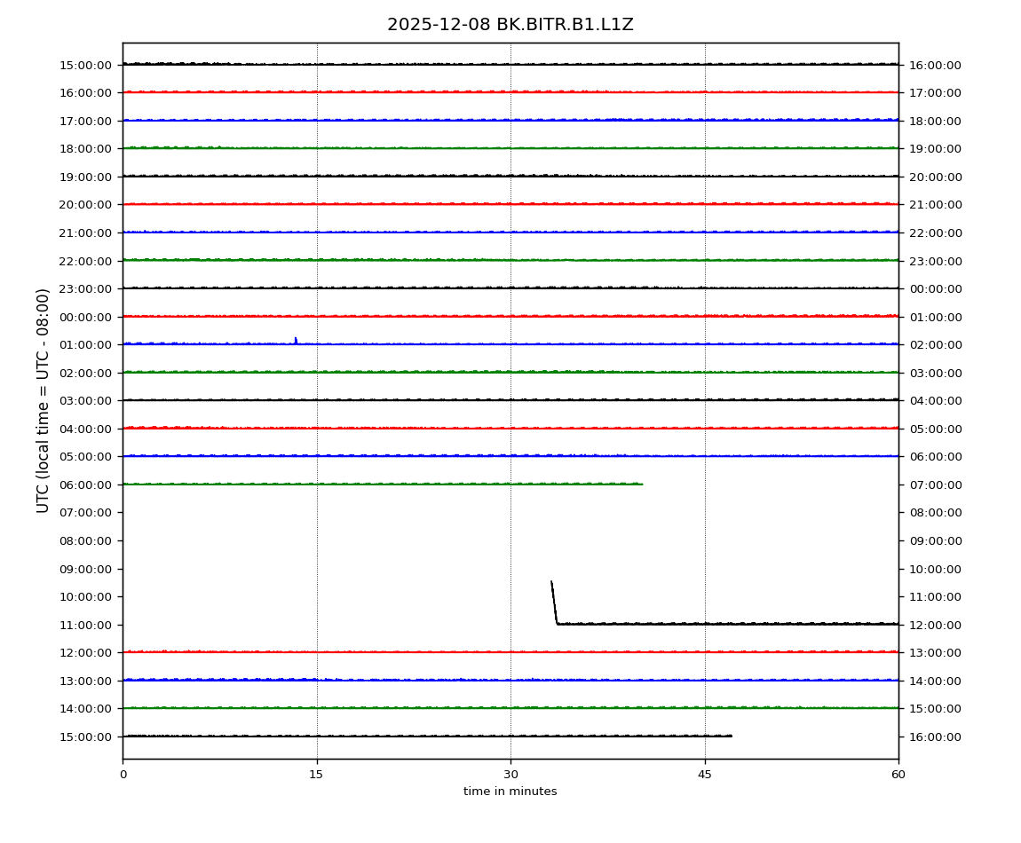Click the left-axis "19:00:00" time label

85,177
